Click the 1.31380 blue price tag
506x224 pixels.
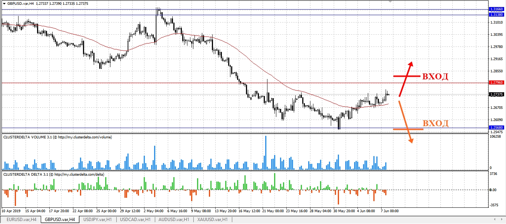click(496, 15)
